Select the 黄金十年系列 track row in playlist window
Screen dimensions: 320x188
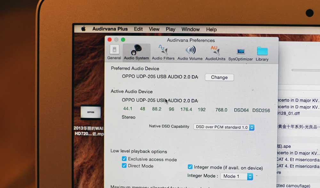coord(299,127)
